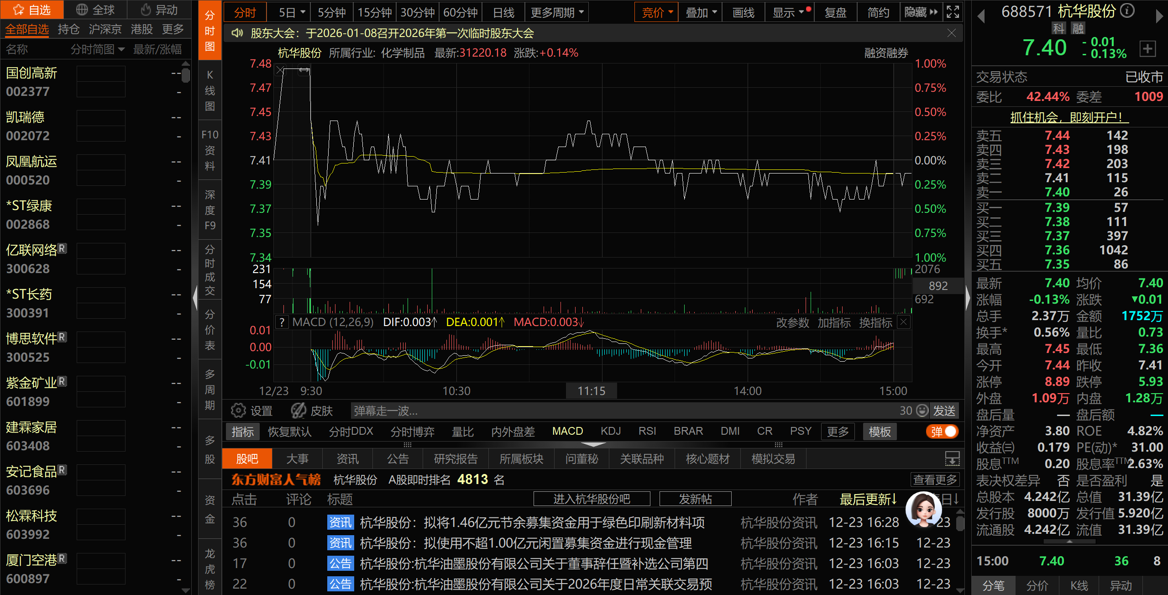Screen dimensions: 1168x595
Task: Toggle the bullet comments switch
Action: [x=943, y=432]
